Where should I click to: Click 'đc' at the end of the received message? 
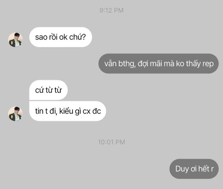(x=97, y=111)
